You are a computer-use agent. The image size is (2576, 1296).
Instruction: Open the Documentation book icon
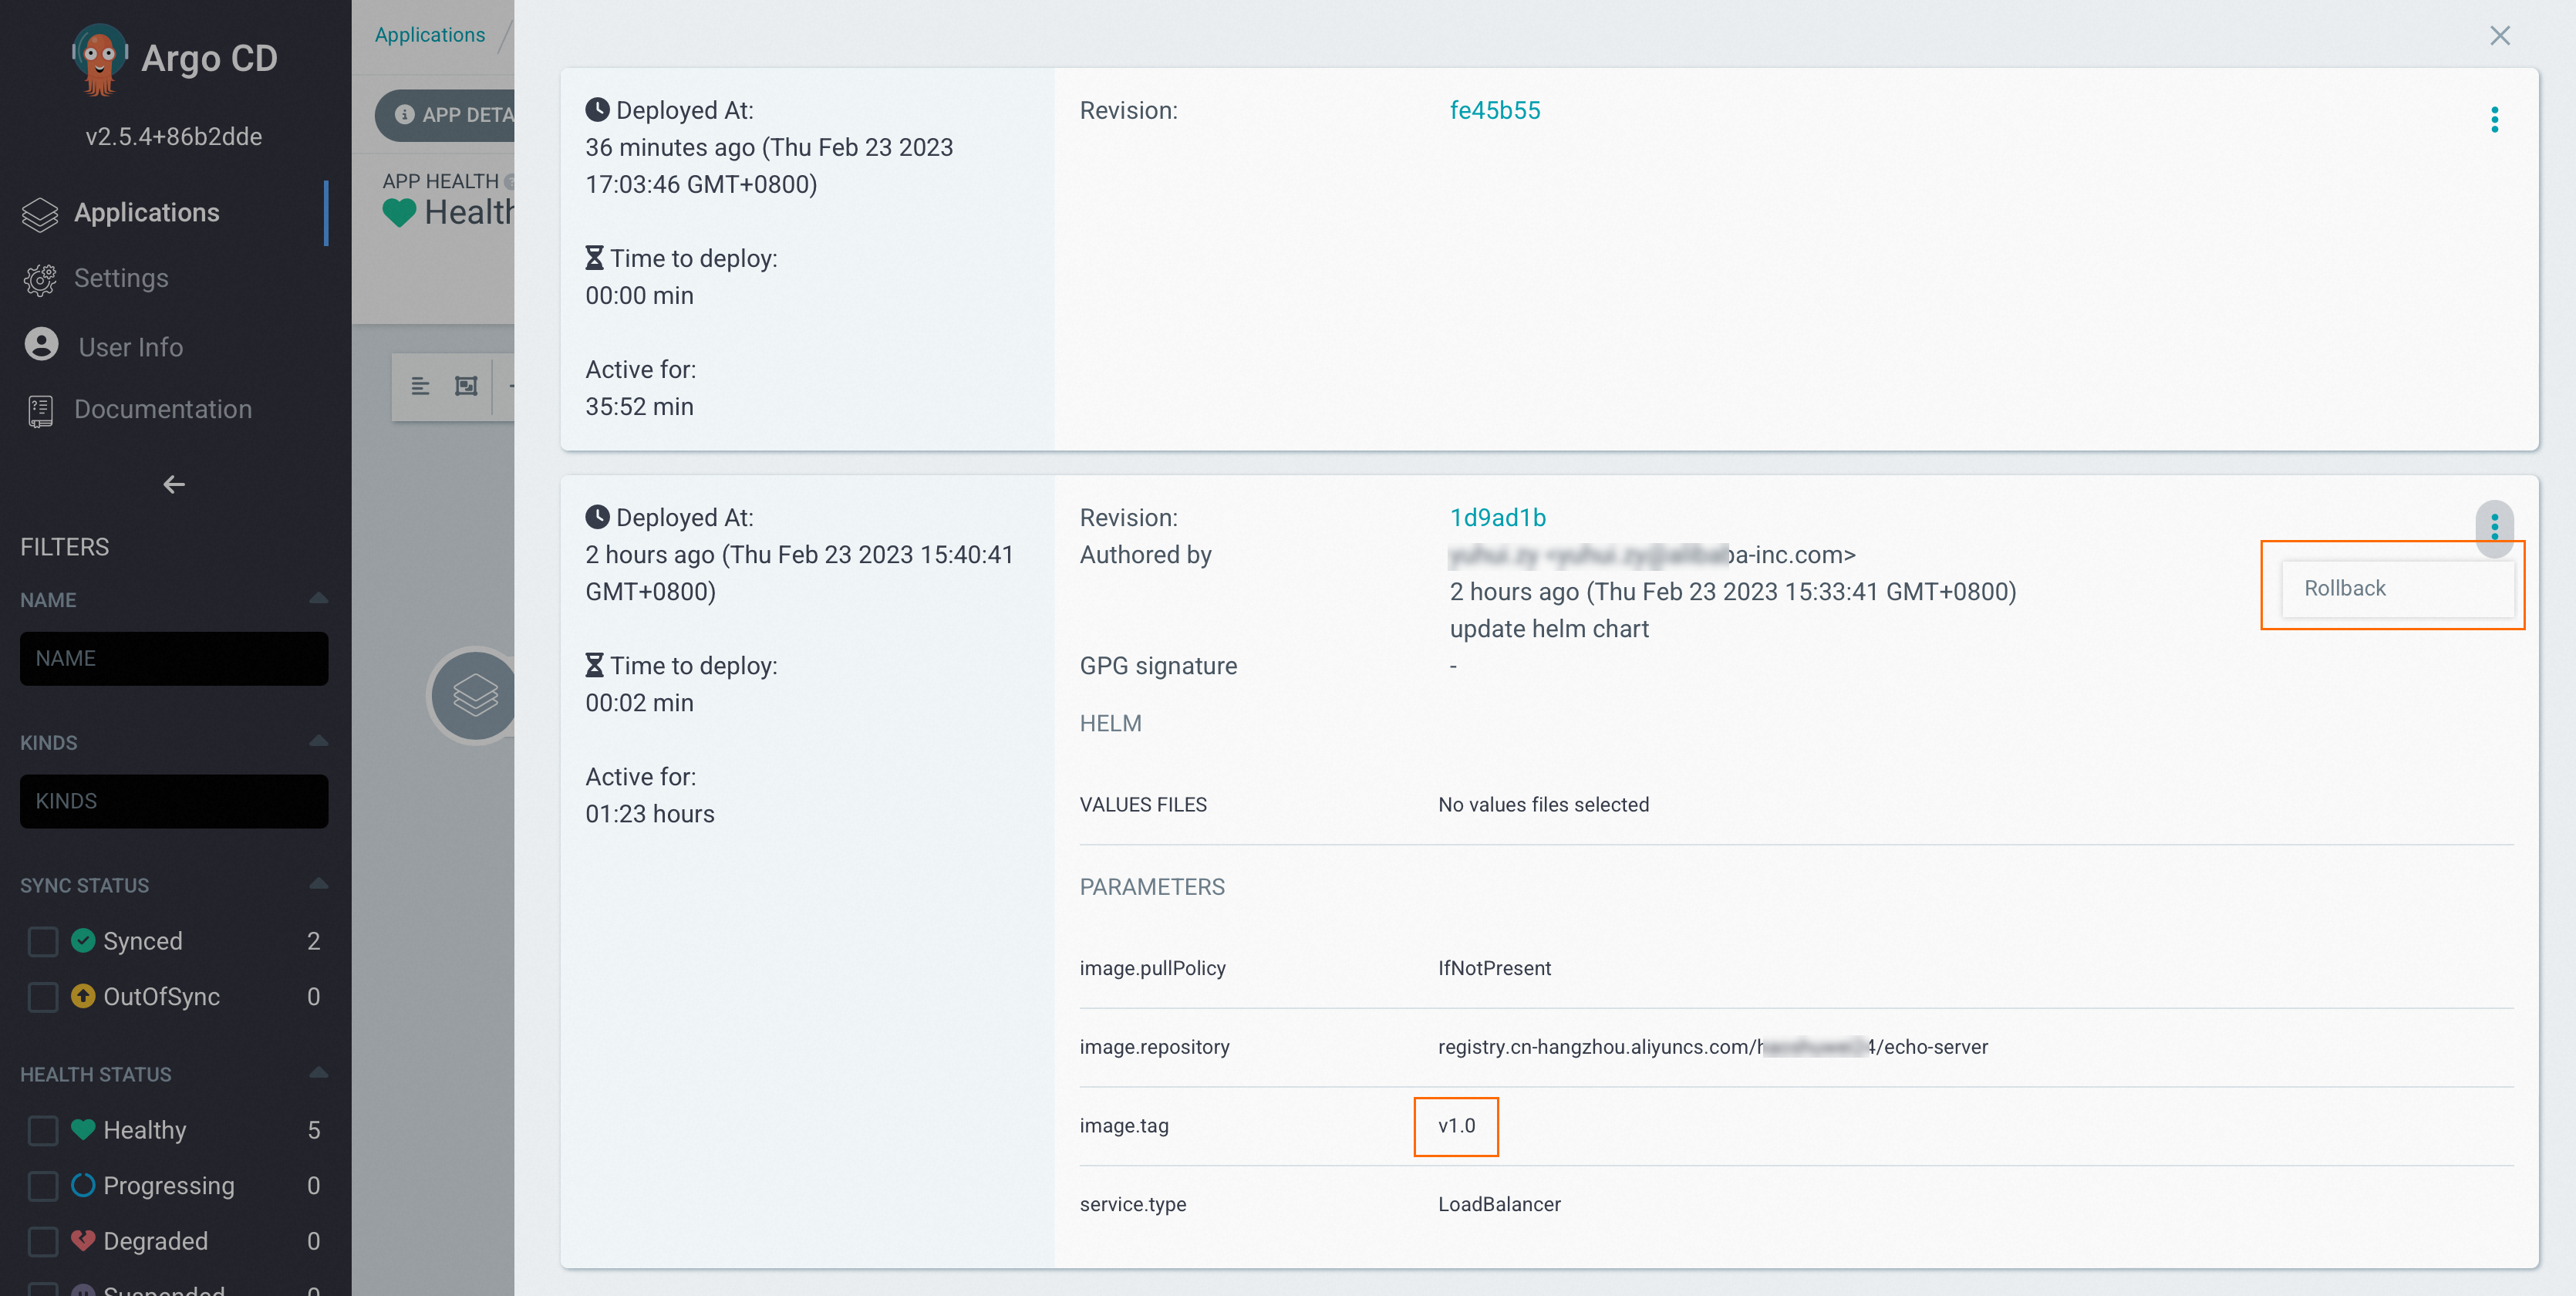click(x=41, y=410)
